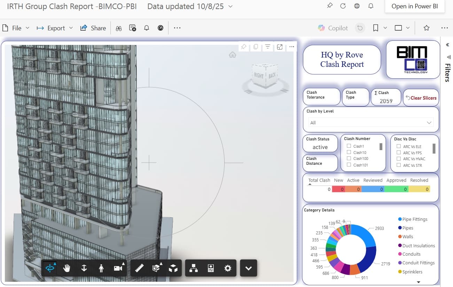The image size is (453, 287).
Task: Click the Clash Tolerance slicer card
Action: (x=321, y=97)
